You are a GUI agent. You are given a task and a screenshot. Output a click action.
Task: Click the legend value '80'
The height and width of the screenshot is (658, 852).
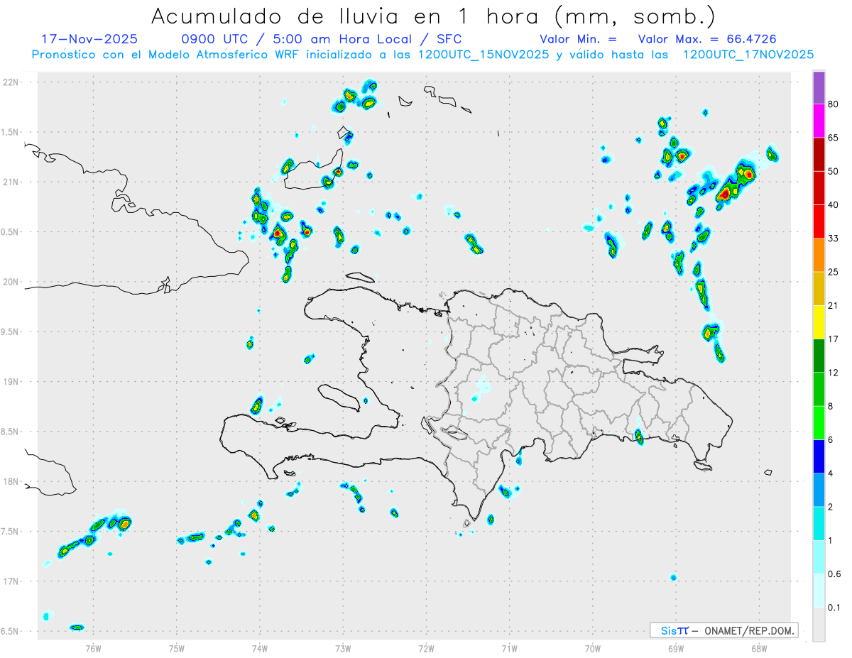pos(834,104)
